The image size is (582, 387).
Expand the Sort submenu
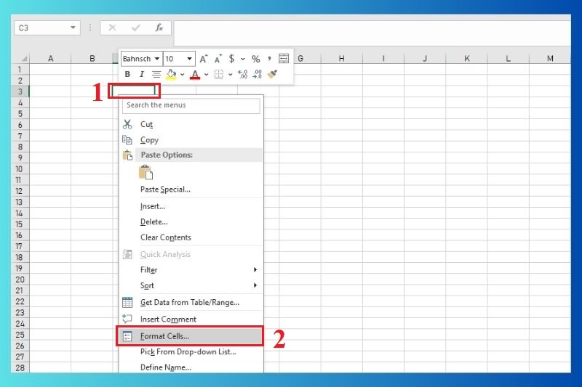click(x=191, y=285)
